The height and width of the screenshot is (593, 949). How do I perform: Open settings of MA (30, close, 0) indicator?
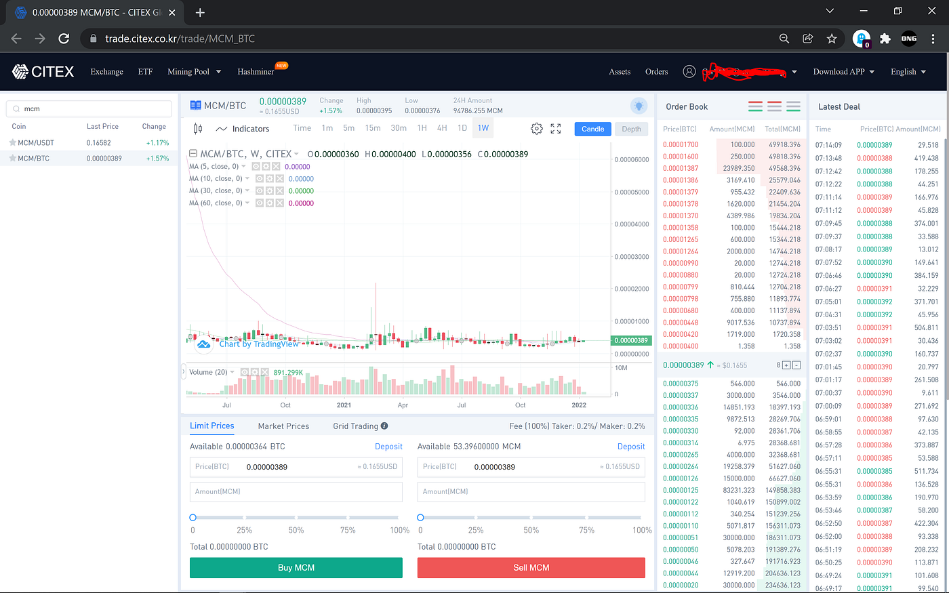coord(270,191)
